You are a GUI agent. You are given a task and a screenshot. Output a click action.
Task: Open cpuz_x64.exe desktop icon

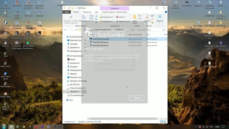coord(221,44)
